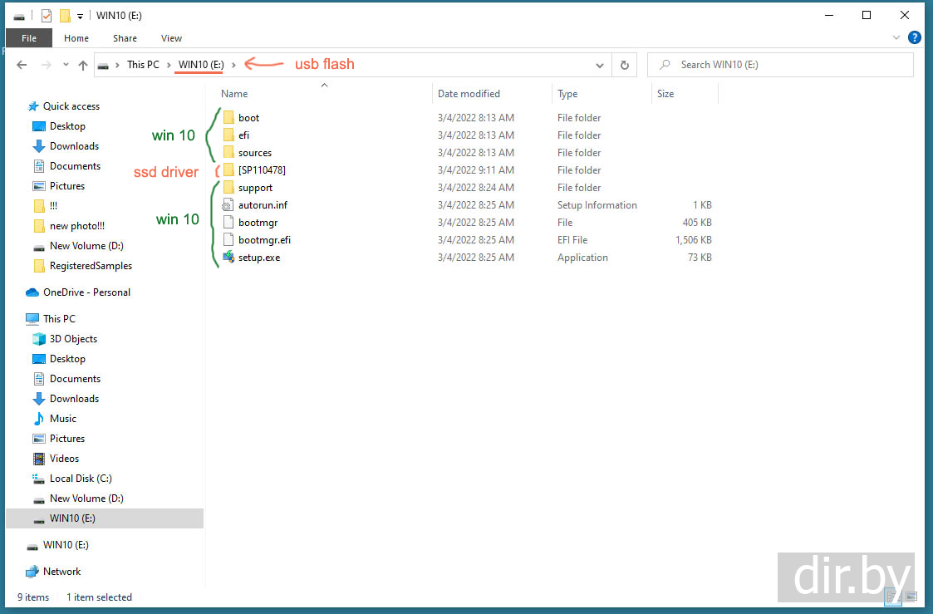Screen dimensions: 933x614
Task: Open the address bar history dropdown
Action: coord(600,65)
